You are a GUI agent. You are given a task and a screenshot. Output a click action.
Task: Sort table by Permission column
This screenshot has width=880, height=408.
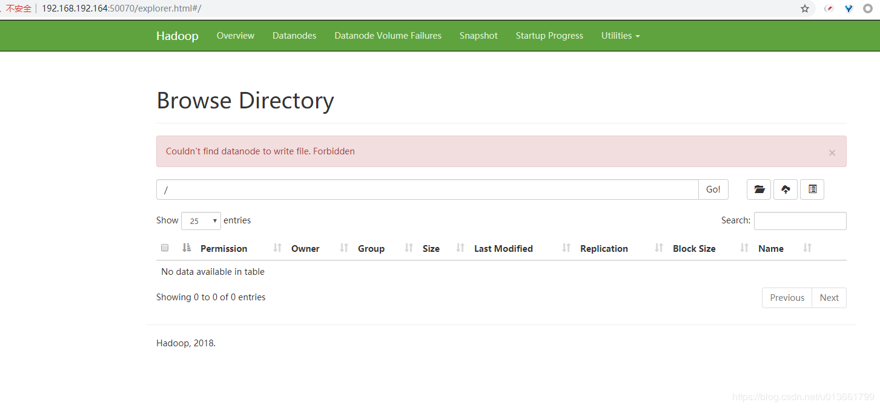[224, 249]
